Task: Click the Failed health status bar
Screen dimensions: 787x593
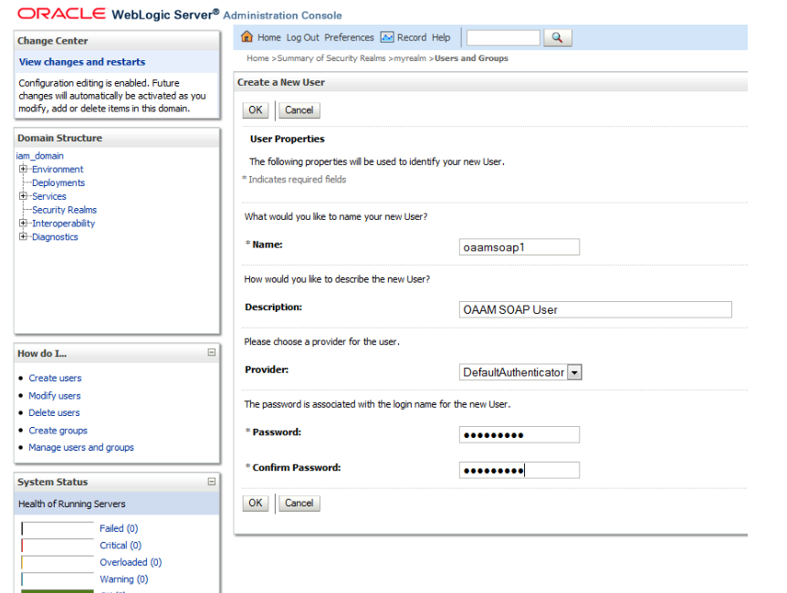Action: 58,528
